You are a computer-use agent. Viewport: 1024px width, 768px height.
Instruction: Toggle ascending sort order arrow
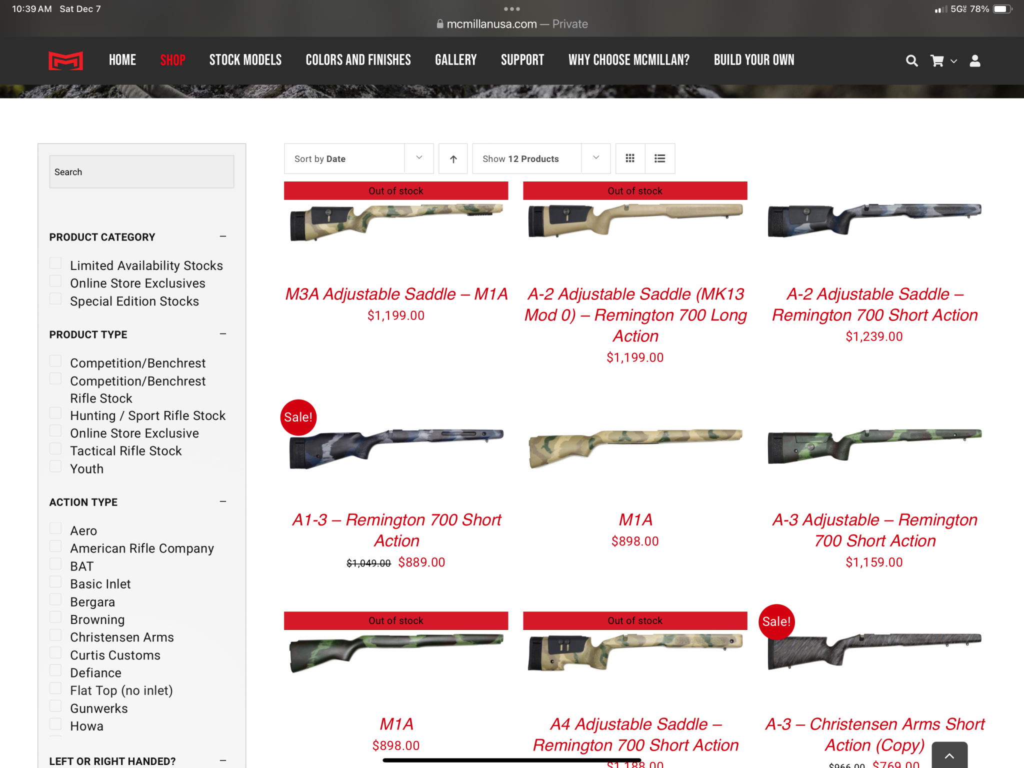(x=453, y=158)
